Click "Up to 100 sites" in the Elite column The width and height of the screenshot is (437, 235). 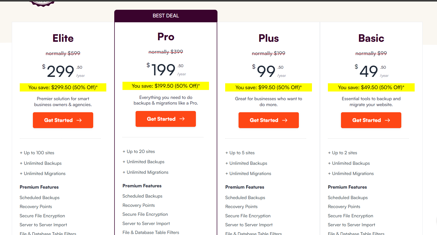[x=39, y=153]
